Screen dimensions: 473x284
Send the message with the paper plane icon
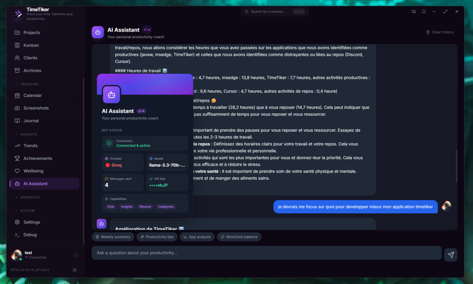[x=451, y=254]
